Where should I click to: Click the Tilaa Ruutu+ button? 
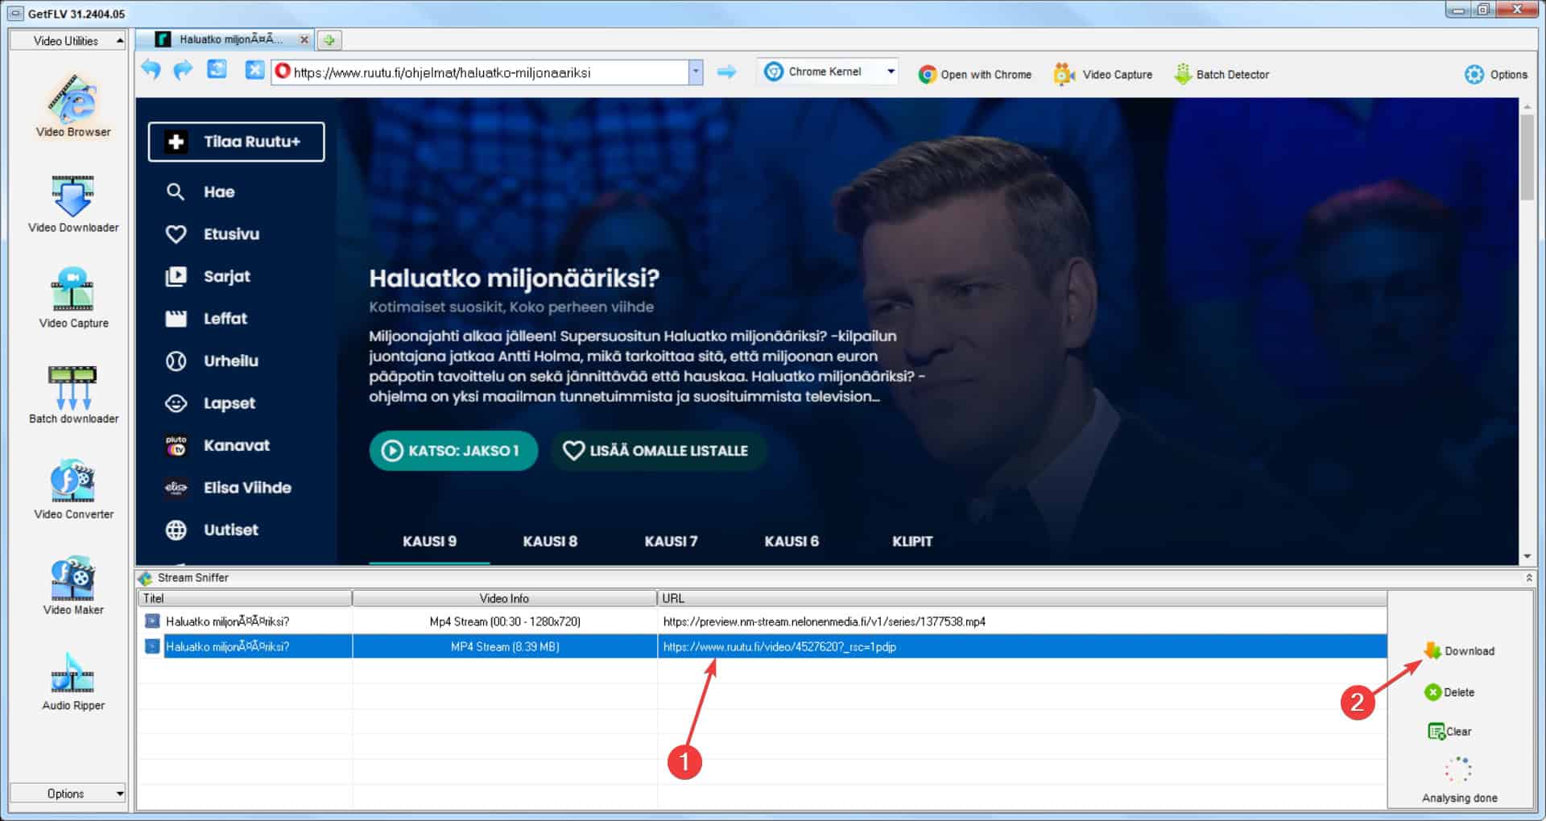[x=236, y=142]
